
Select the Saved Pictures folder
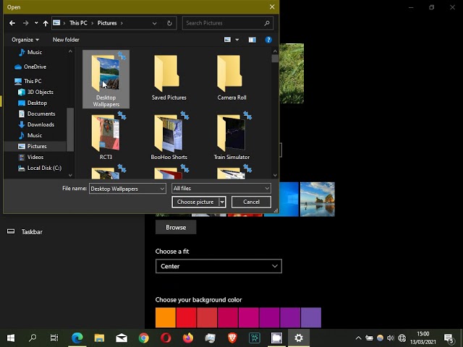click(169, 77)
